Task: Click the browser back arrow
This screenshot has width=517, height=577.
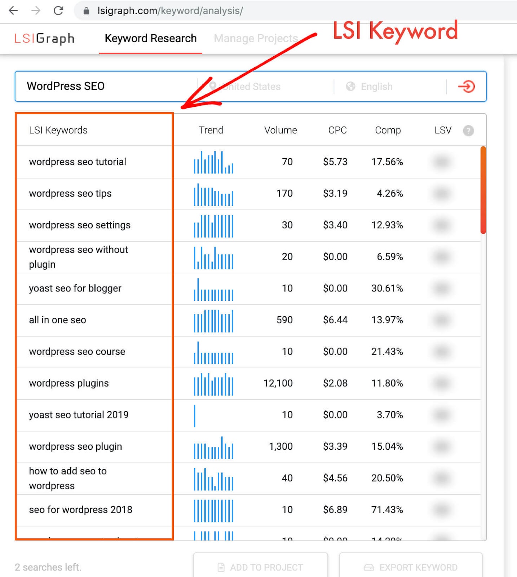Action: tap(13, 10)
